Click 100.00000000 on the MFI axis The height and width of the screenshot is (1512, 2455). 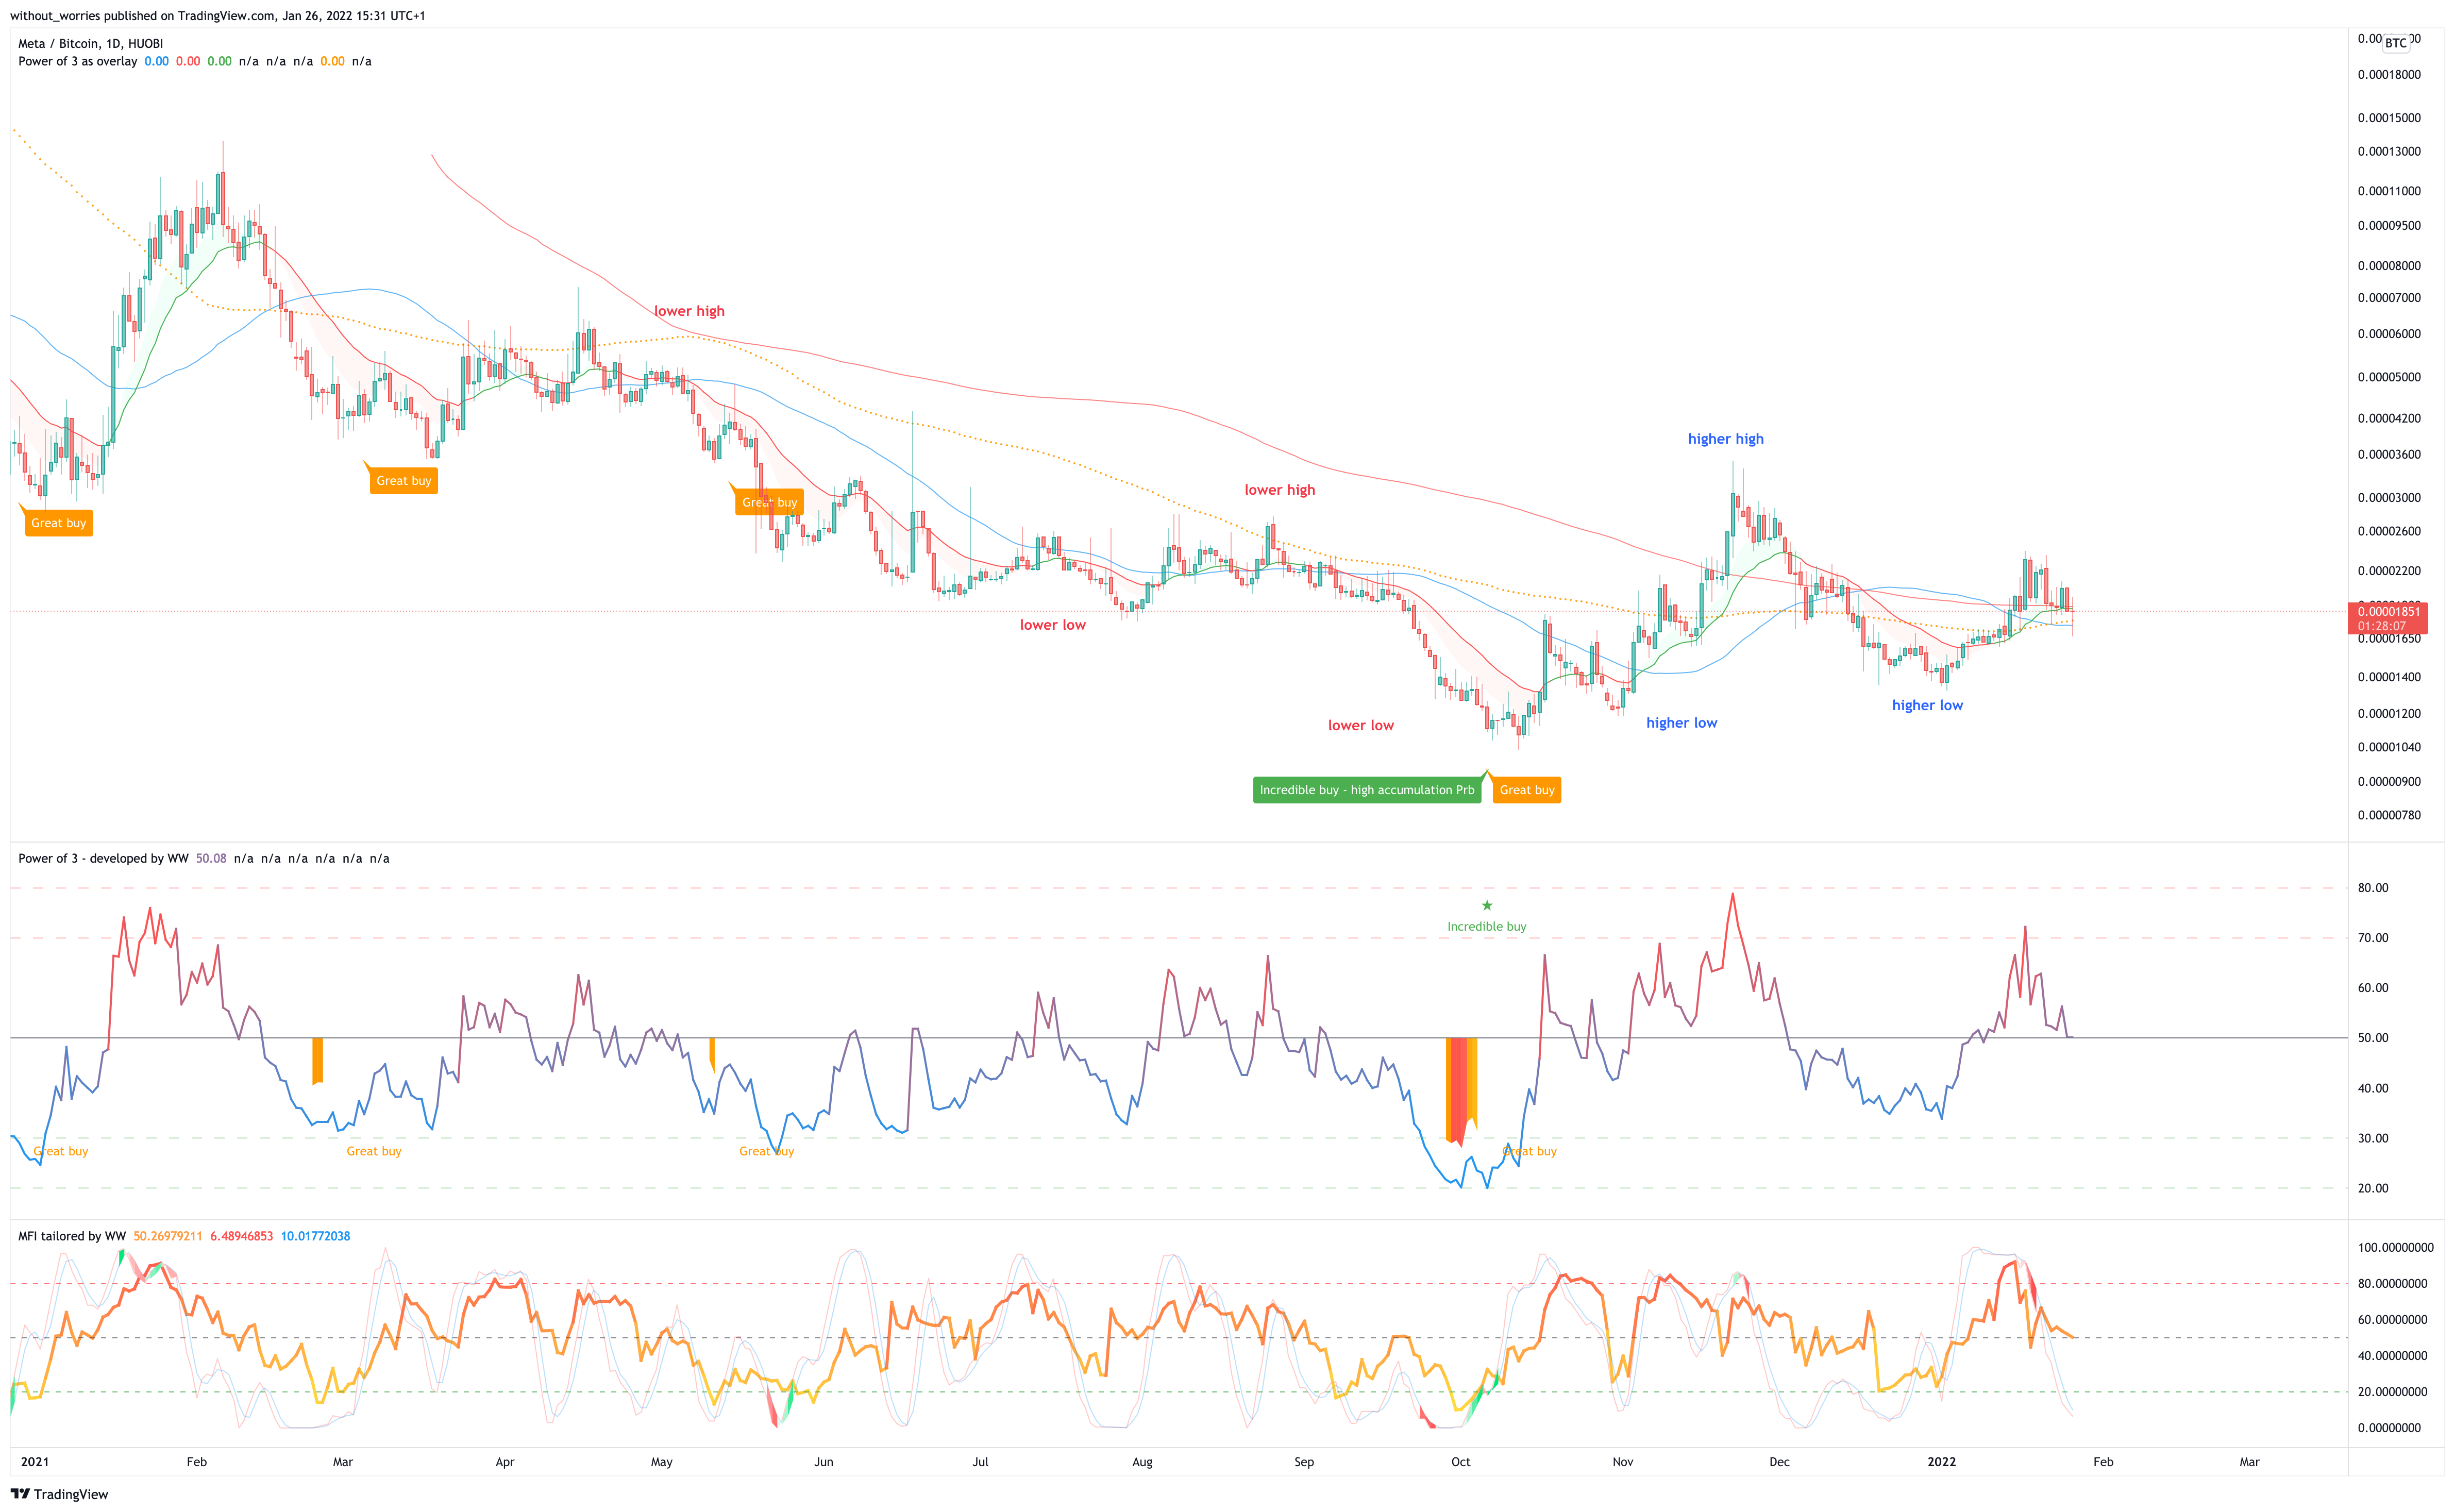2395,1248
